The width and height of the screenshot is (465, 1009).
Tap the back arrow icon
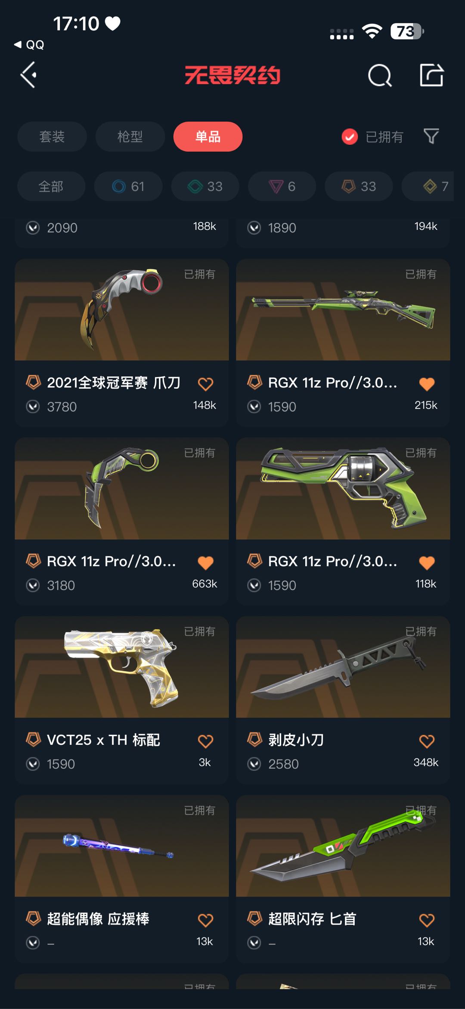click(28, 75)
